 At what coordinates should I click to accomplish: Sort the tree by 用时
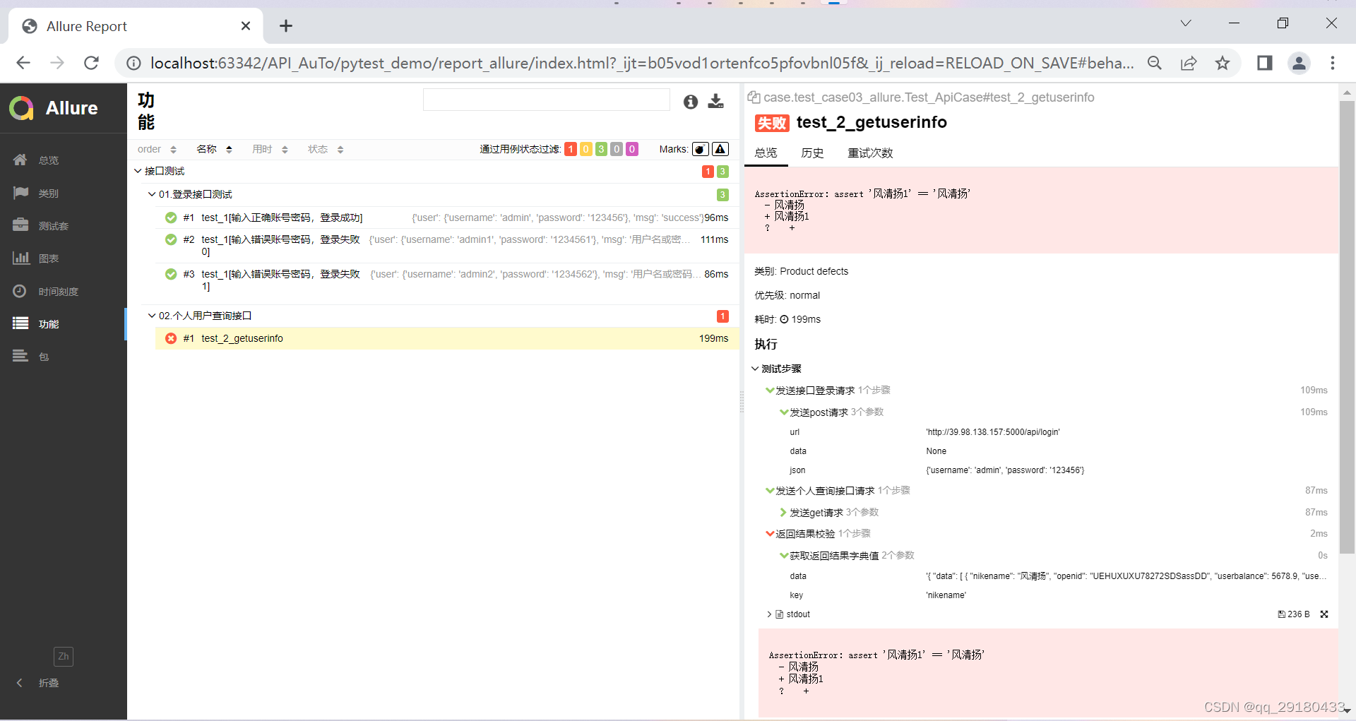(270, 149)
